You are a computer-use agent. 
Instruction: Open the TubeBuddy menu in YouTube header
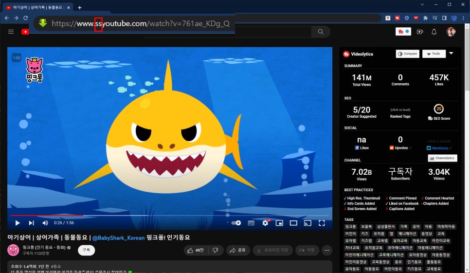(403, 32)
